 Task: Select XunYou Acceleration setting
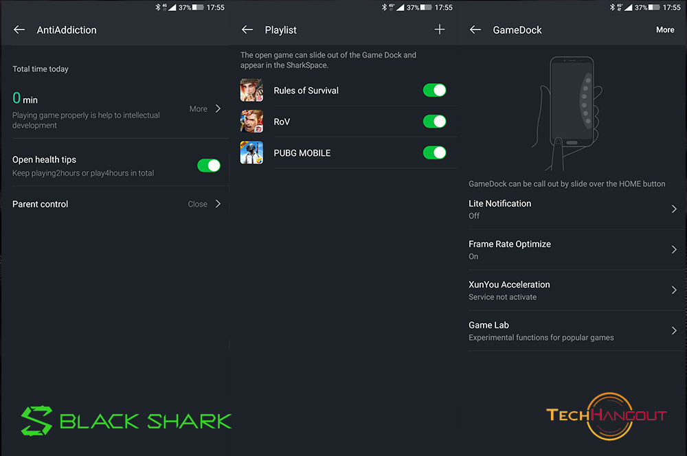(x=573, y=290)
